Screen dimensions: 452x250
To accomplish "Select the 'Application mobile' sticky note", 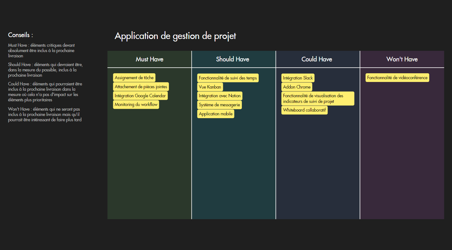I will coord(216,114).
